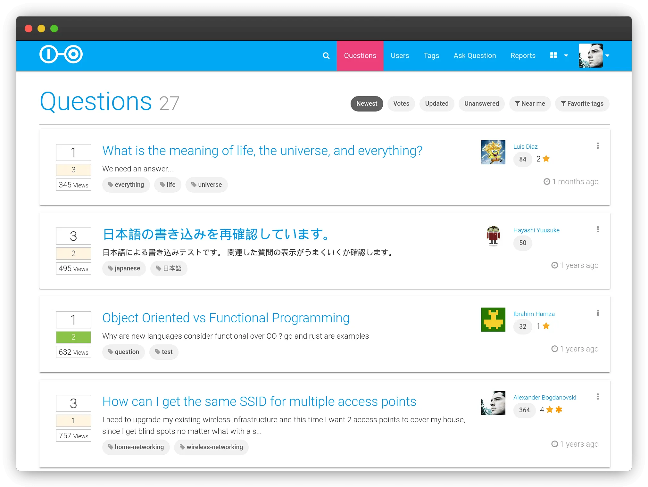This screenshot has width=648, height=487.
Task: Click the green answer count box
Action: click(x=73, y=337)
